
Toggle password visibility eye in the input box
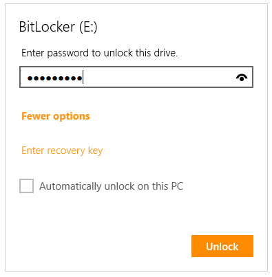click(x=242, y=78)
